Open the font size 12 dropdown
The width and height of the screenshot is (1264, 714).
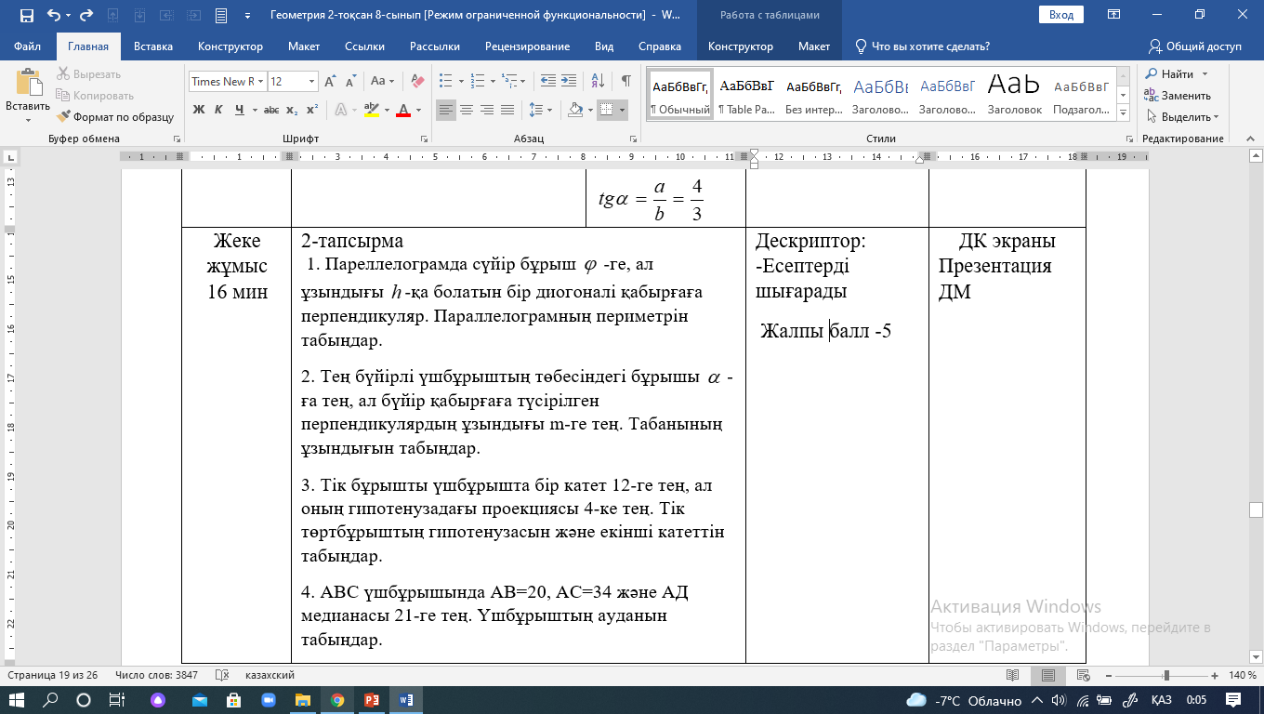point(309,81)
